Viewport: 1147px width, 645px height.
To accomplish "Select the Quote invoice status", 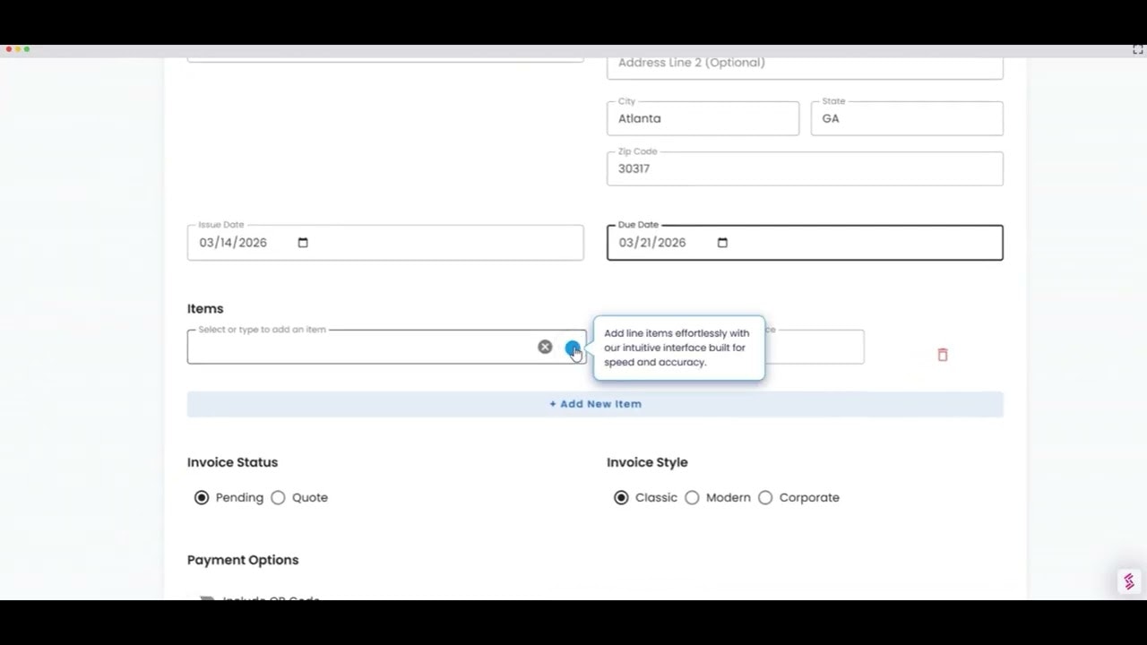I will coord(278,497).
